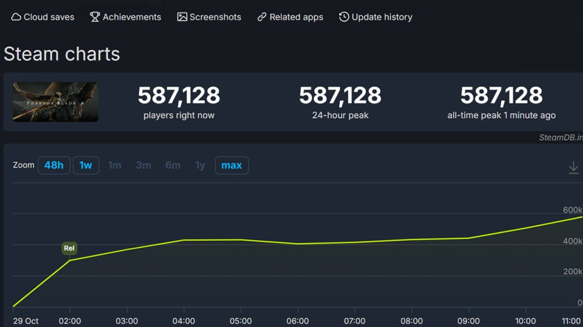Open the Cloud saves tab
Viewport: 583px width, 327px height.
[x=42, y=17]
